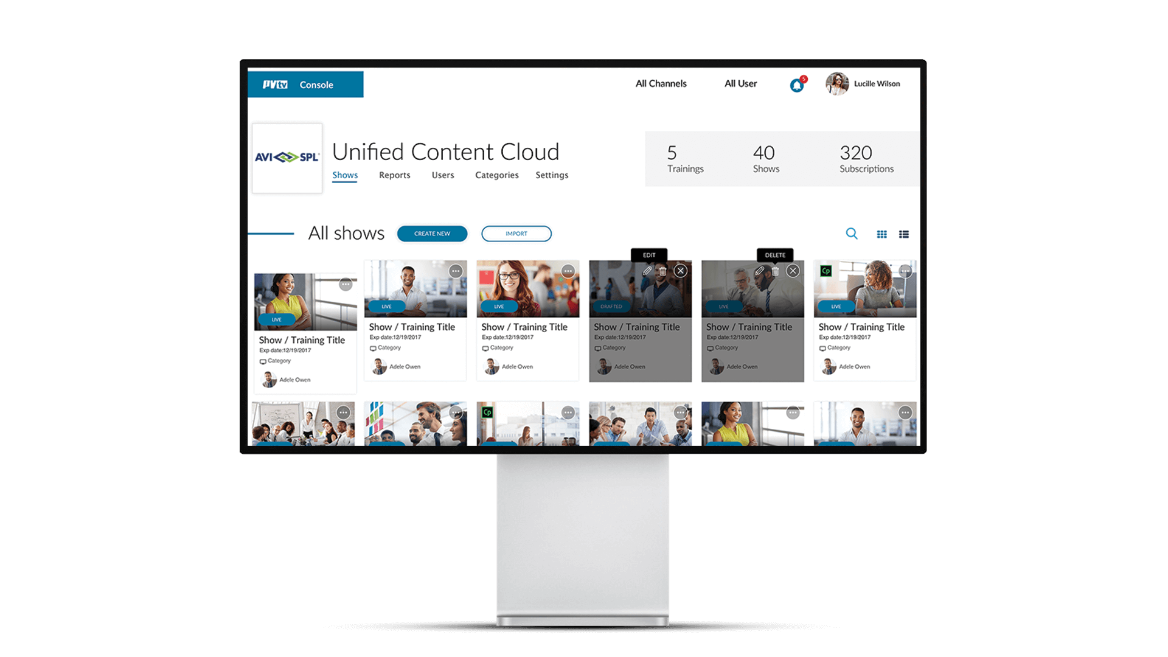
Task: Open the three-dot menu on the bottom-row yellow-top woman card
Action: [x=793, y=412]
